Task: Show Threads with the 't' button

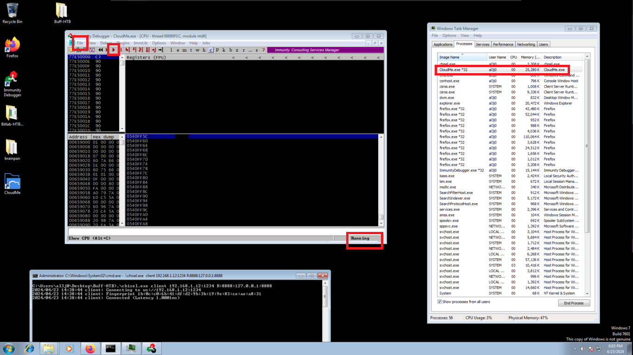Action: pyautogui.click(x=191, y=50)
